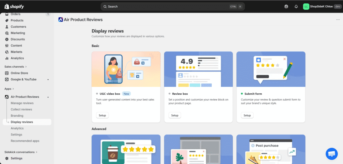Click the Air Product Reviews header logo
Image resolution: width=343 pixels, height=164 pixels.
(x=61, y=19)
